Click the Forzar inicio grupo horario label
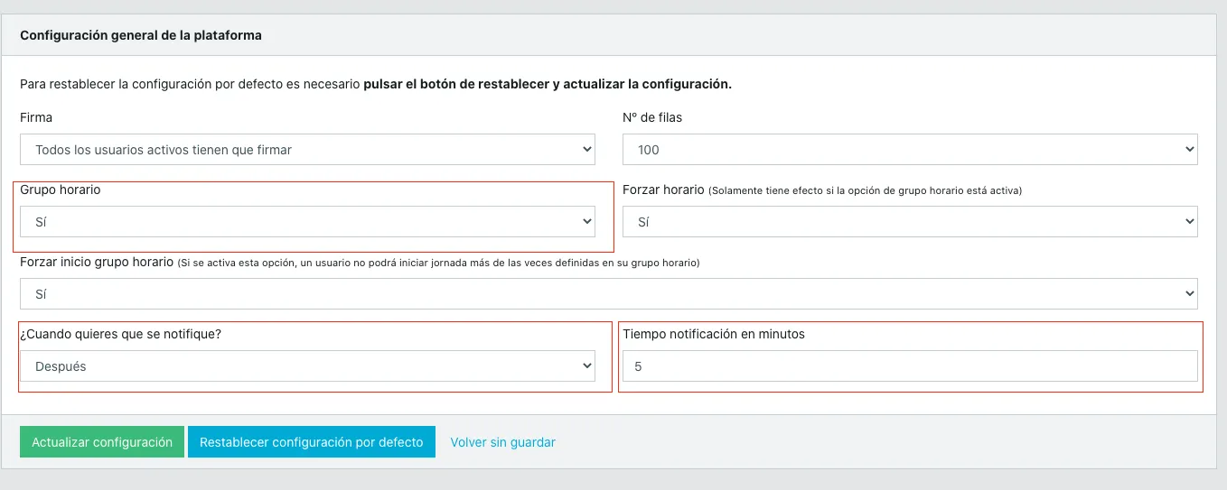The width and height of the screenshot is (1227, 490). [x=97, y=263]
